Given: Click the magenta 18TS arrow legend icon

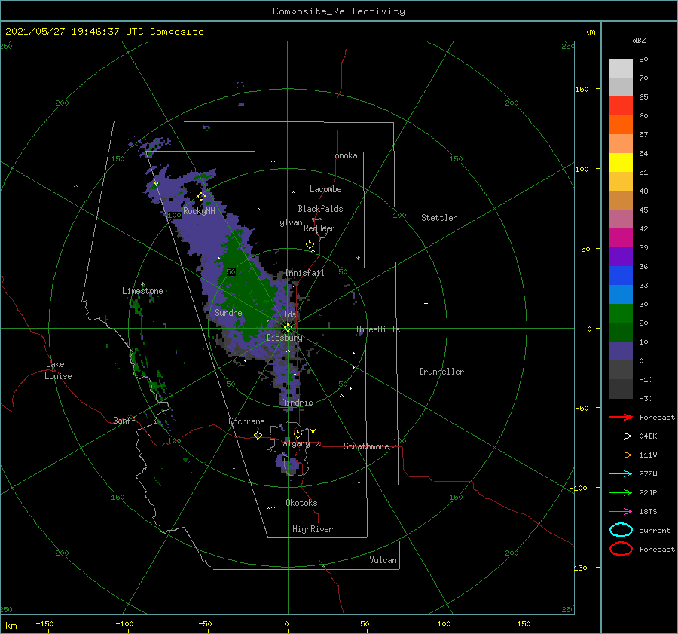Looking at the screenshot, I should [621, 512].
